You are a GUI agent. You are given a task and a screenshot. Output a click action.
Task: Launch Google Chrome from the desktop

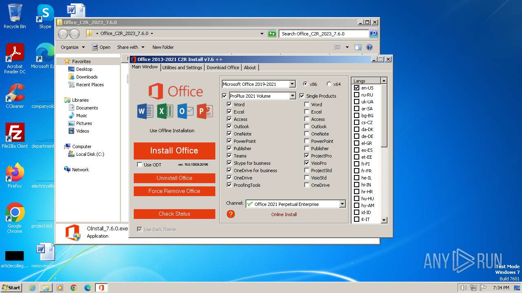(15, 218)
